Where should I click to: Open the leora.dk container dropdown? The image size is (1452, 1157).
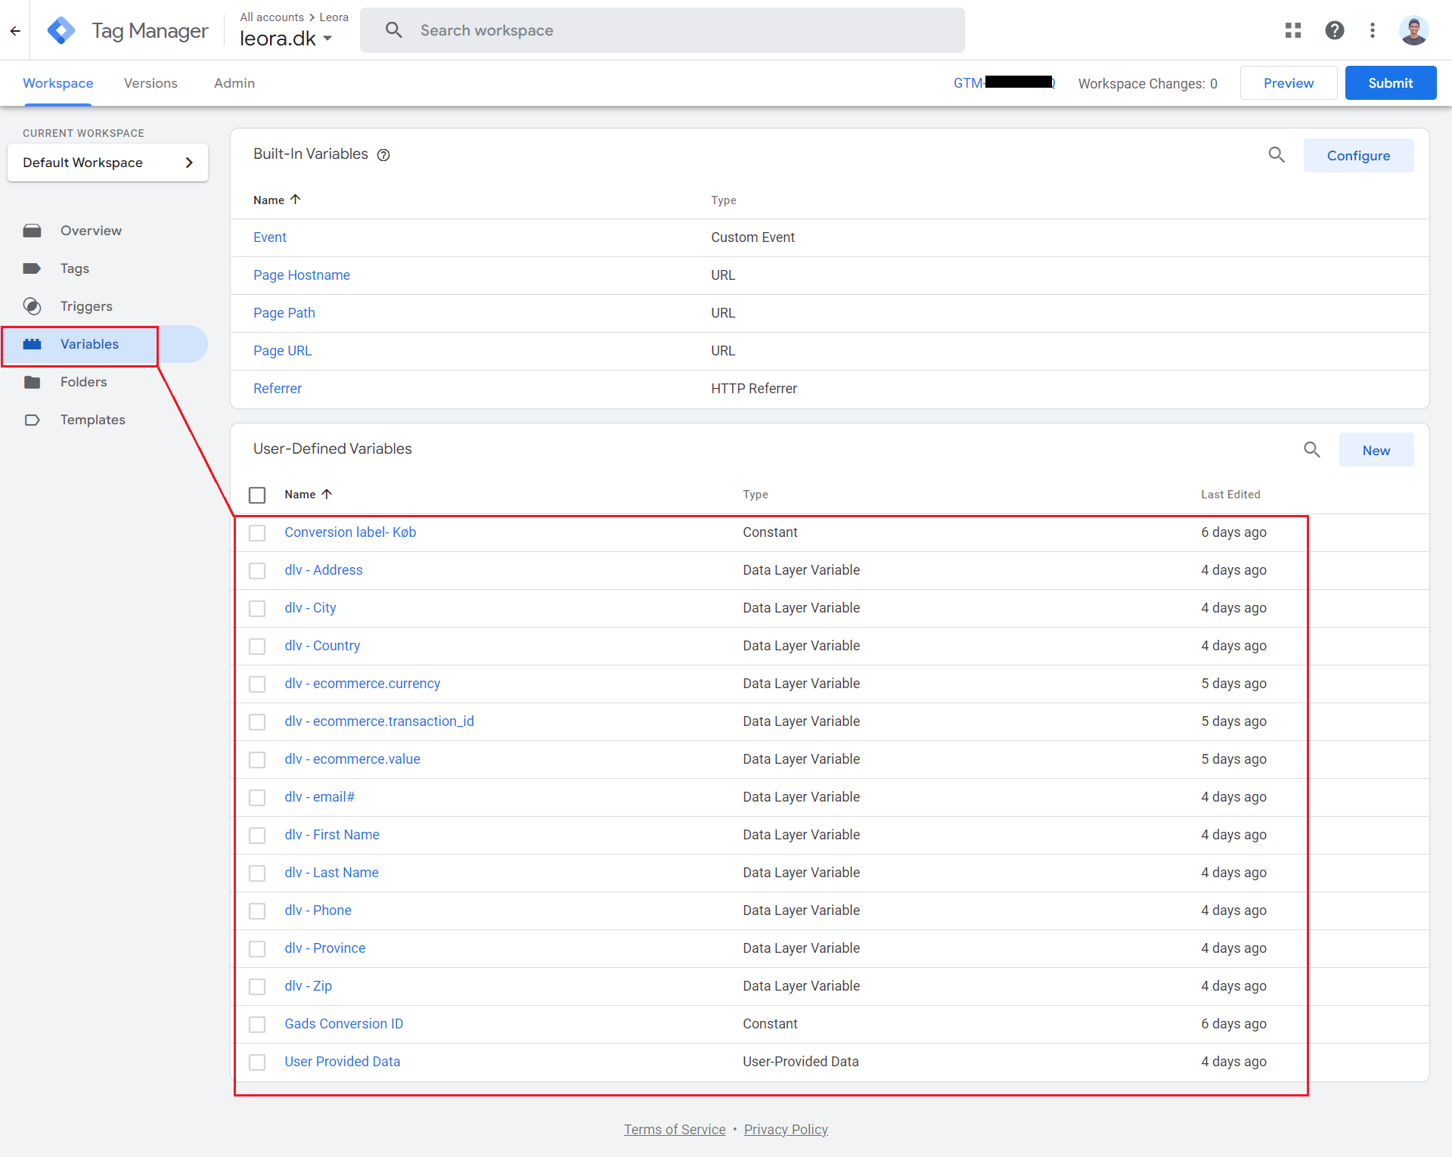click(x=286, y=39)
